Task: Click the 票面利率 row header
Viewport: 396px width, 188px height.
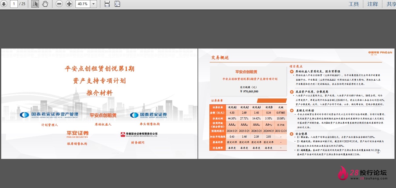Action: pos(218,142)
